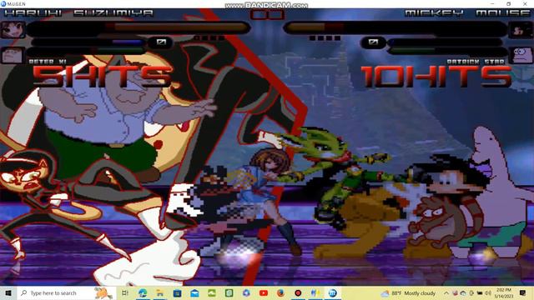534x300 pixels.
Task: Open File Explorer from the taskbar
Action: 159,292
